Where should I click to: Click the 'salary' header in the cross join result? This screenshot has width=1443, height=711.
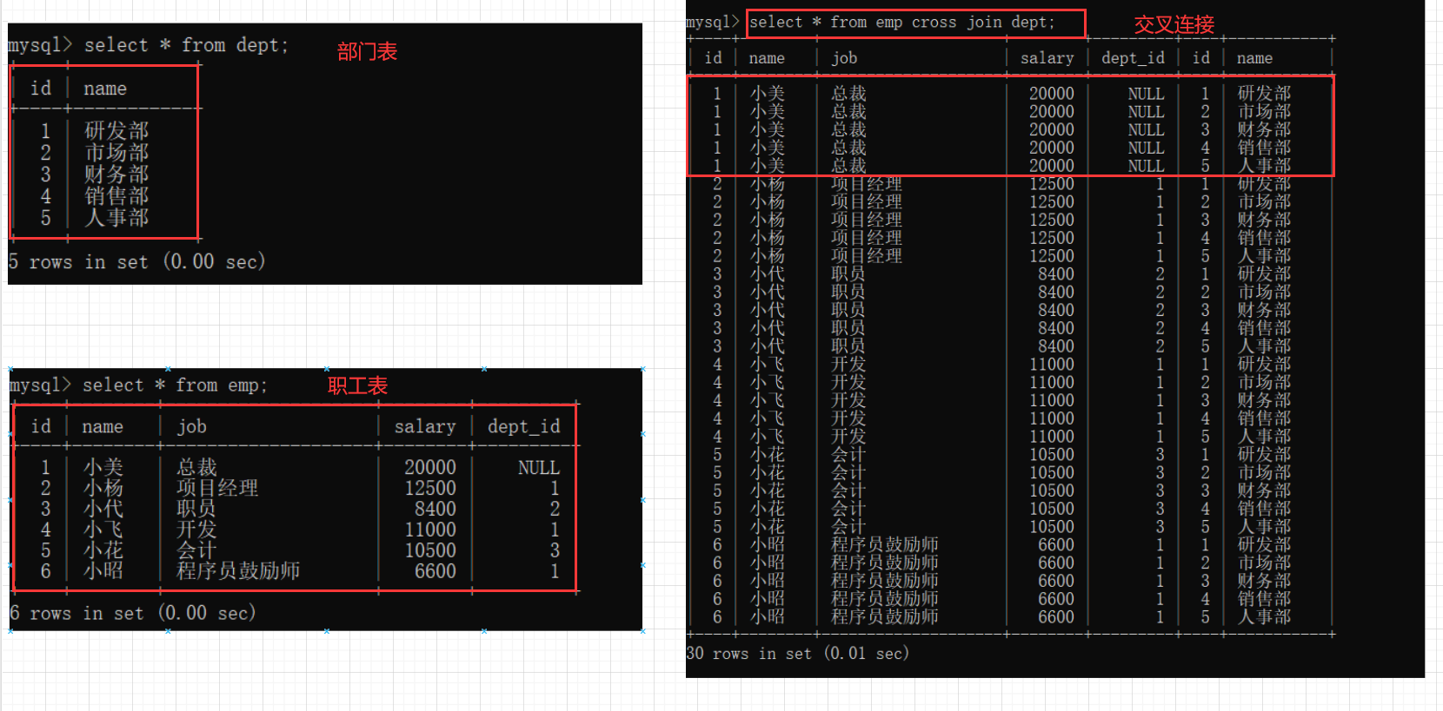click(1047, 58)
